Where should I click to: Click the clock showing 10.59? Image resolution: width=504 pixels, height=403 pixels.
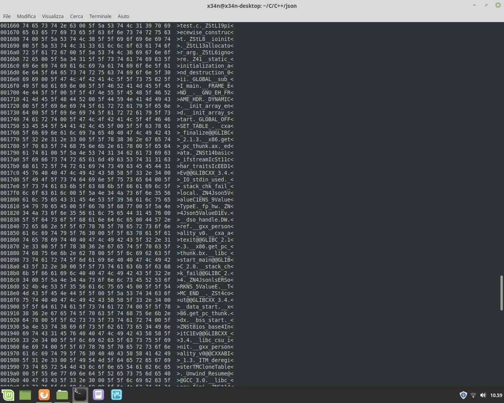495,395
